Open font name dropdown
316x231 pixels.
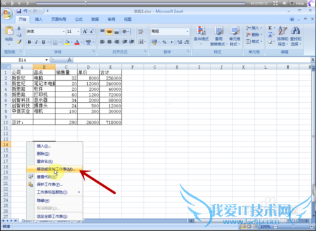coord(64,32)
